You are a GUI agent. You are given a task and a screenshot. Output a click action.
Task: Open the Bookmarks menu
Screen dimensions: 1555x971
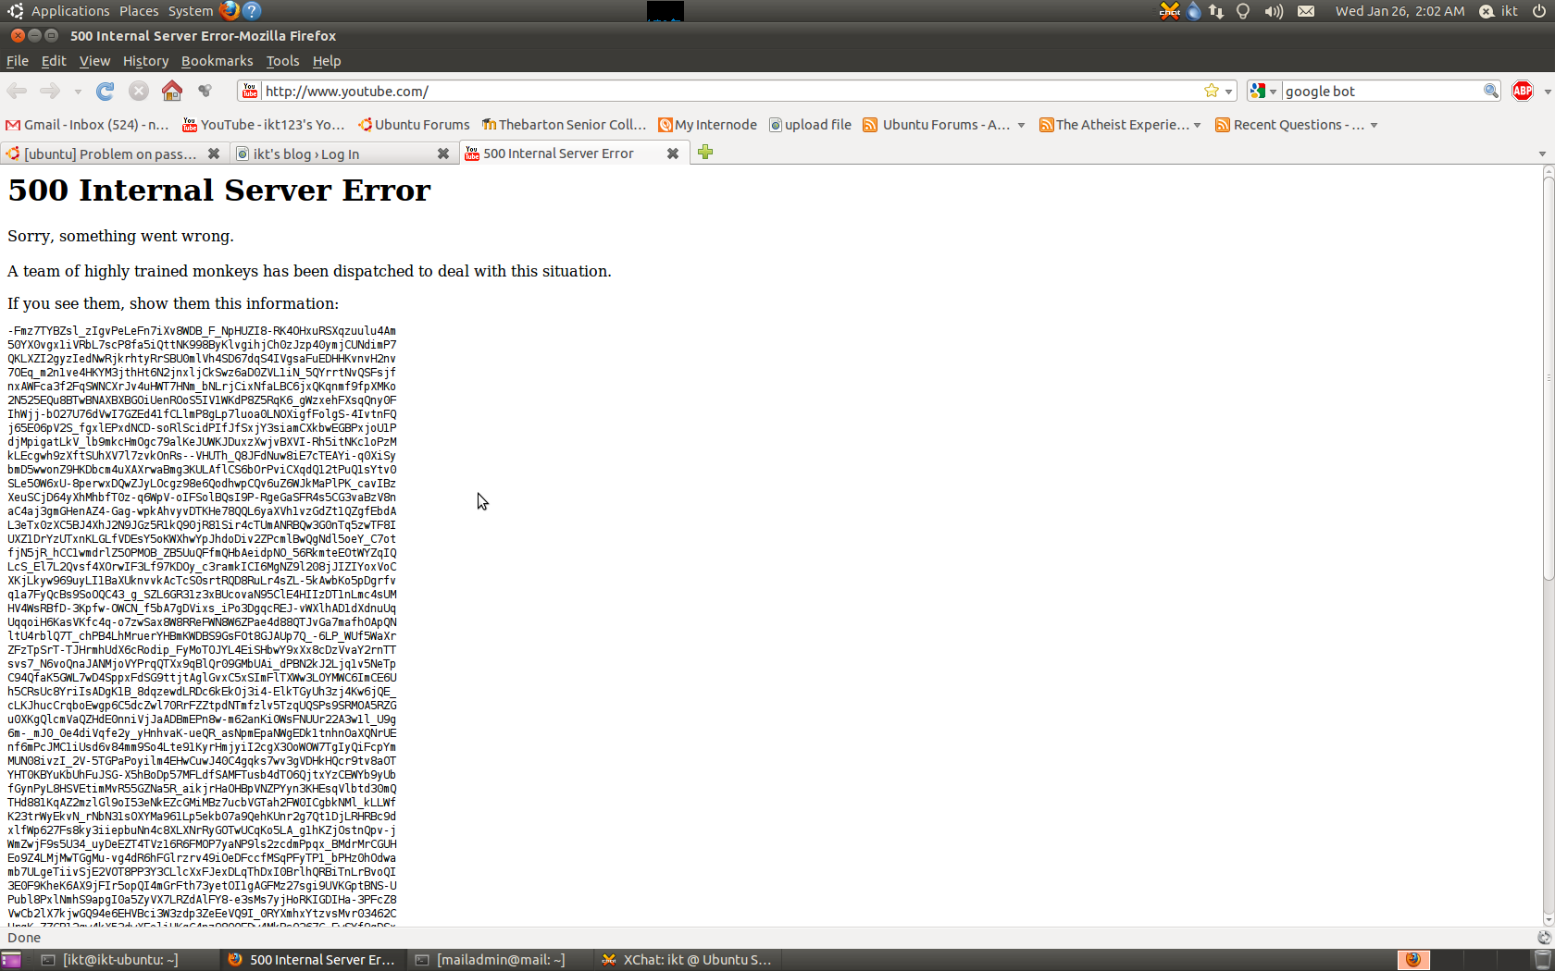tap(217, 61)
